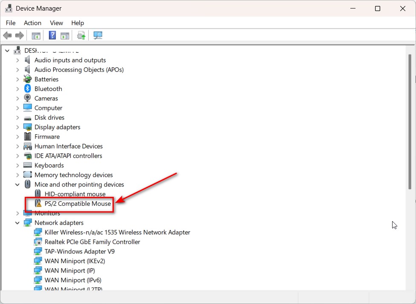Screen dimensions: 416x304
Task: Select IDE ATA/ATAPI controllers label
Action: click(x=68, y=156)
